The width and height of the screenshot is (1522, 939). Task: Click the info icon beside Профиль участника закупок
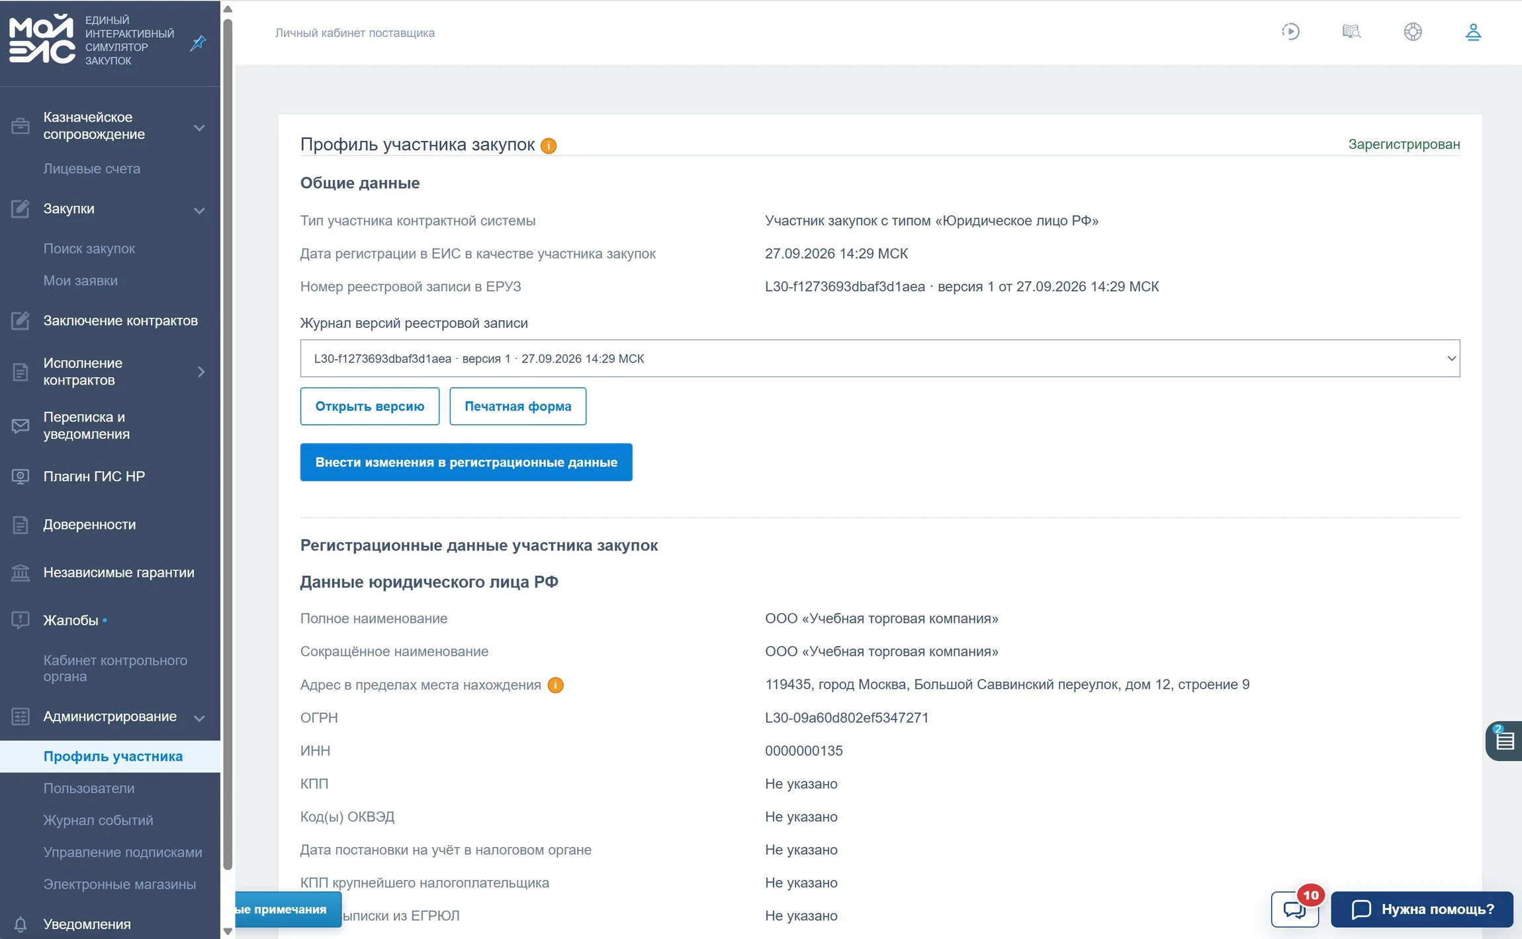549,146
